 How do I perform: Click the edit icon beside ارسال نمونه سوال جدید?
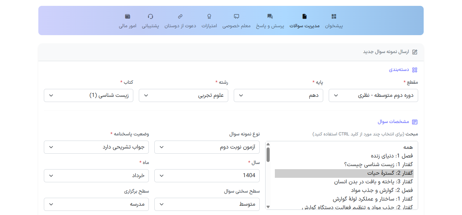pos(415,52)
